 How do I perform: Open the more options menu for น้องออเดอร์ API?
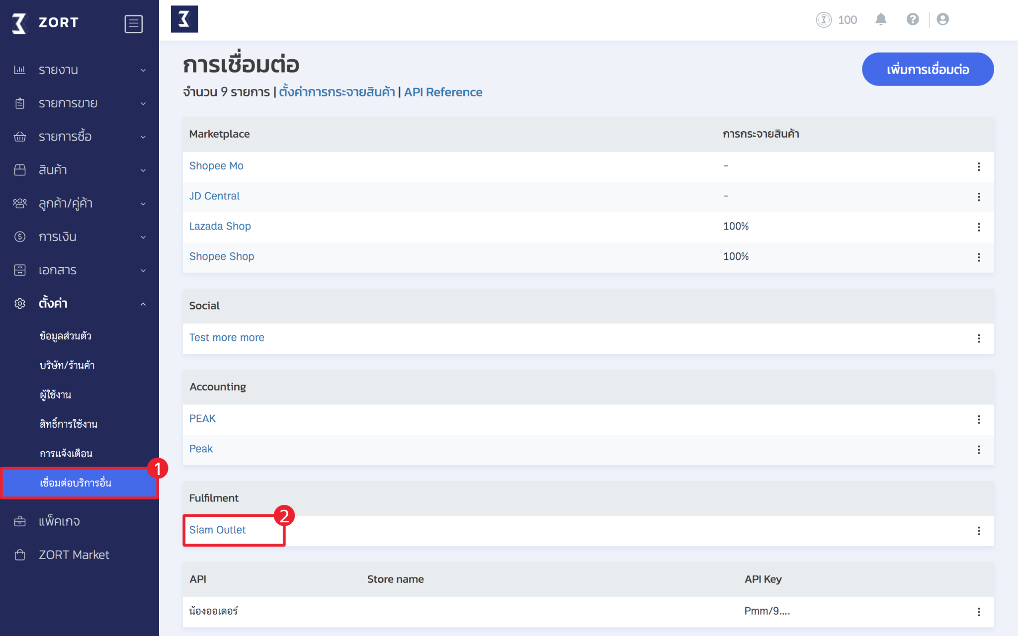pos(979,612)
